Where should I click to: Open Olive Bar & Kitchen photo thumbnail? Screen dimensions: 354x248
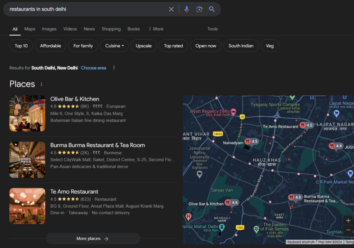pos(27,113)
